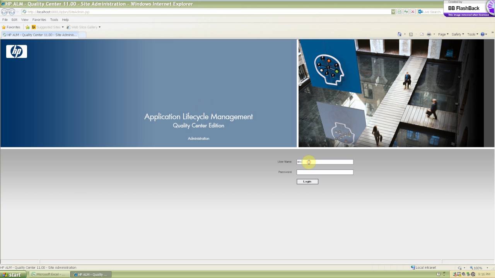Click the Compatibility View icon
495x278 pixels.
399,12
